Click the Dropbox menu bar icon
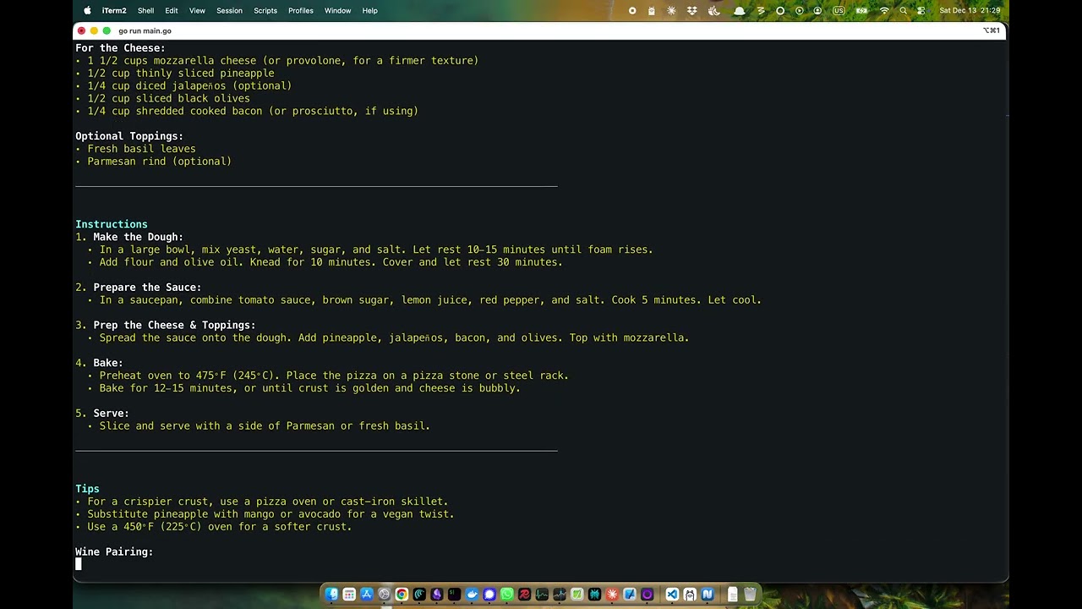 click(691, 11)
